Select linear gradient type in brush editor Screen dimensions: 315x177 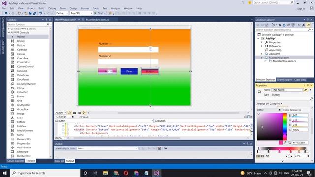tap(258, 156)
